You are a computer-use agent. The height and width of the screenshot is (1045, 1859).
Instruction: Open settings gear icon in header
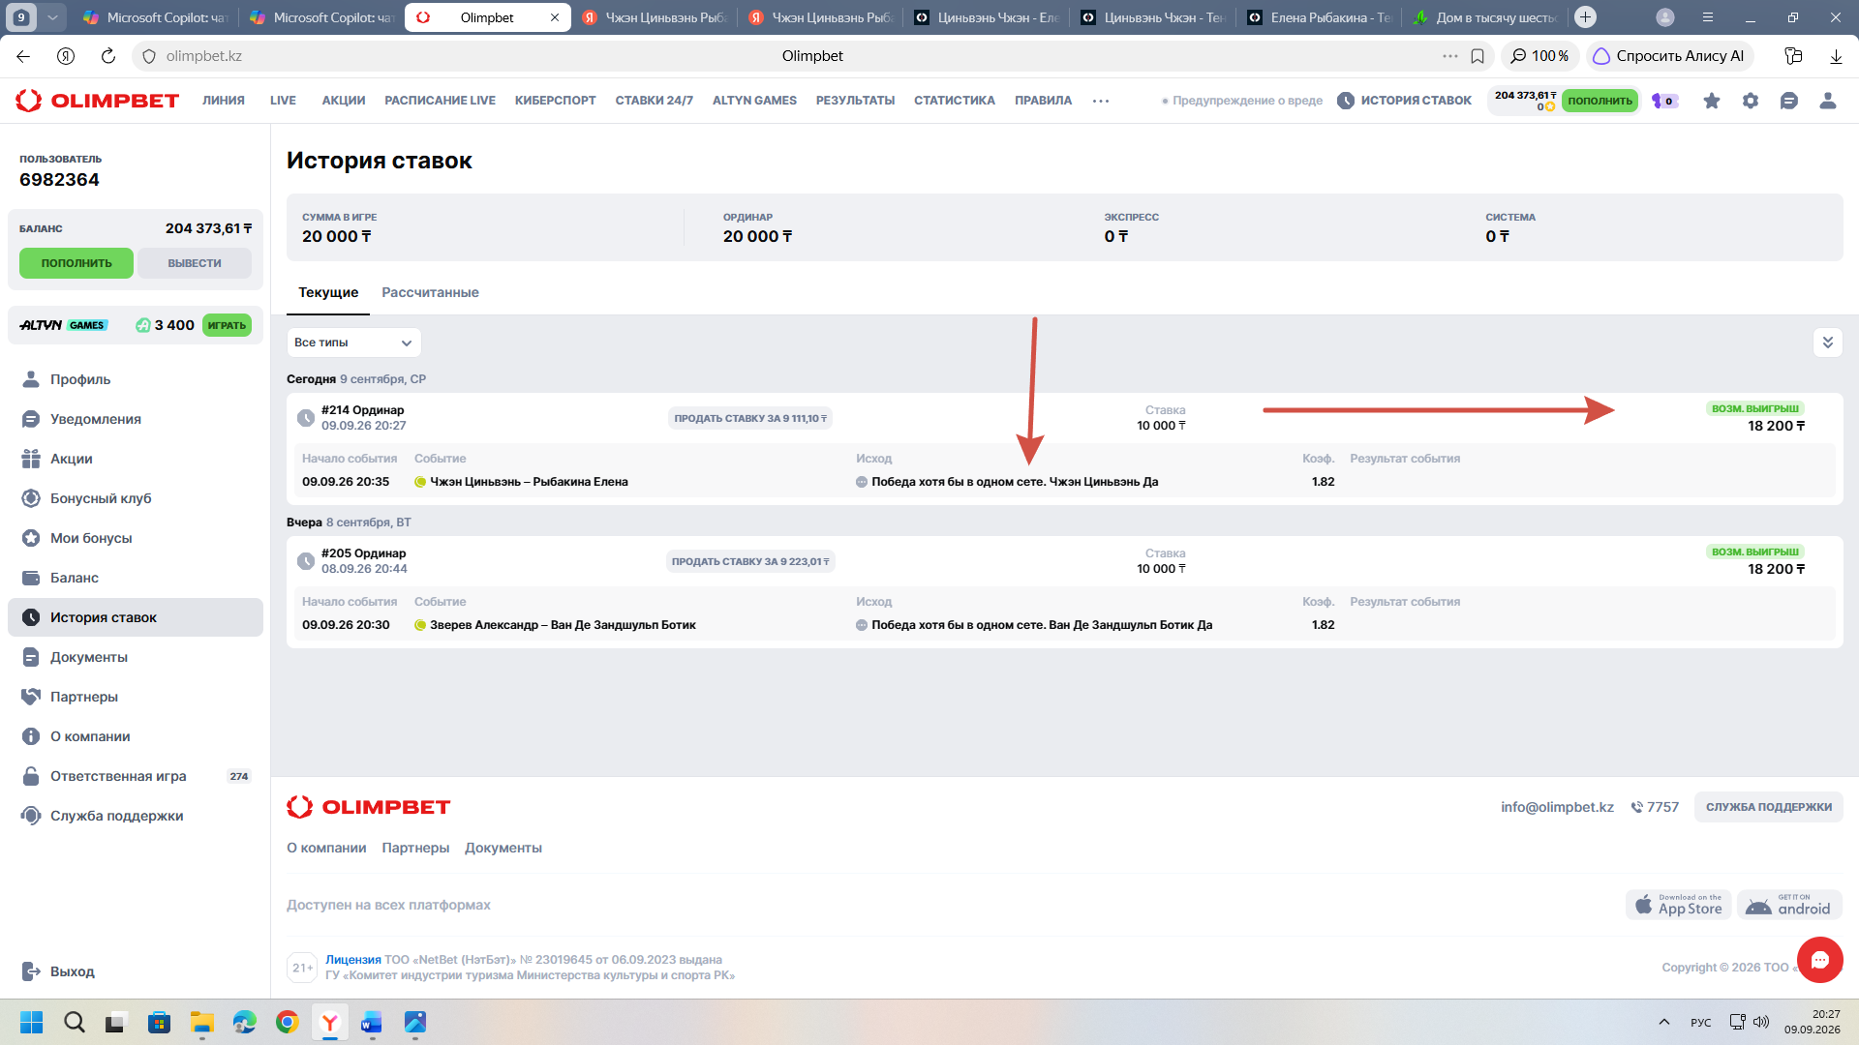[1751, 101]
